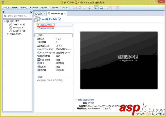Click the 内存 memory device icon

pyautogui.click(x=38, y=39)
